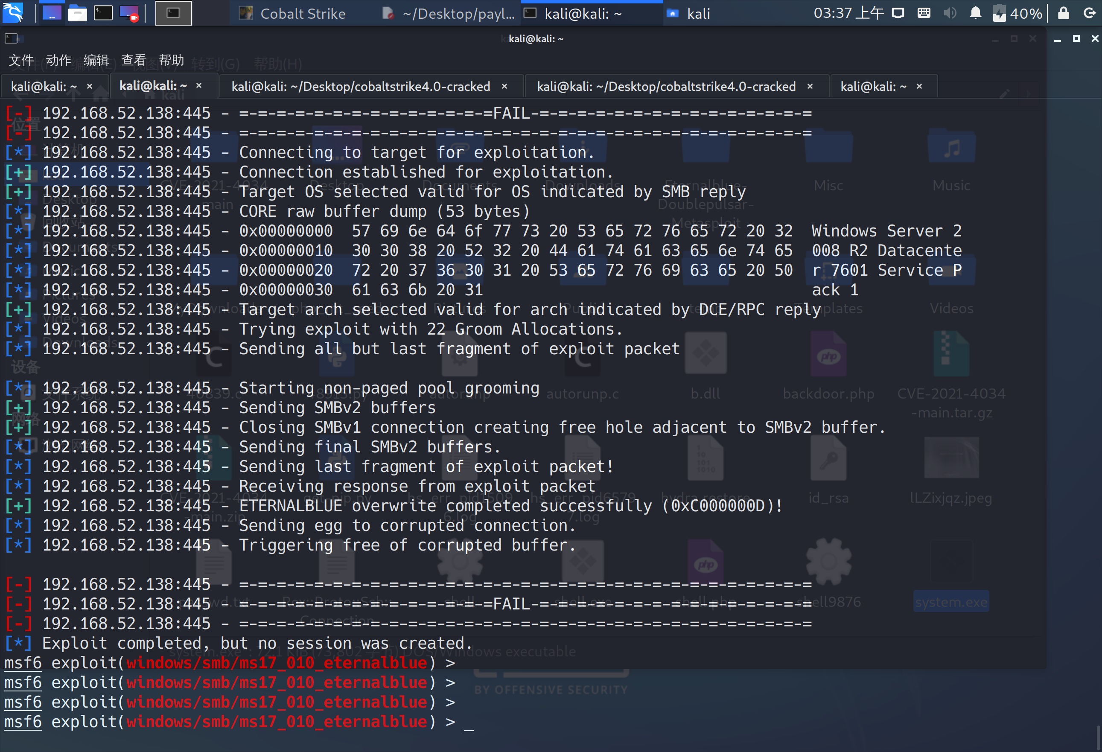Open the notification bell icon
1102x752 pixels.
point(975,13)
